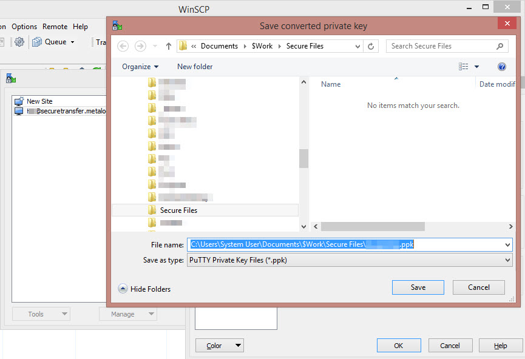Screen dimensions: 525x359
Task: Click the file list horizontal scrollbar thumb
Action: click(x=373, y=227)
